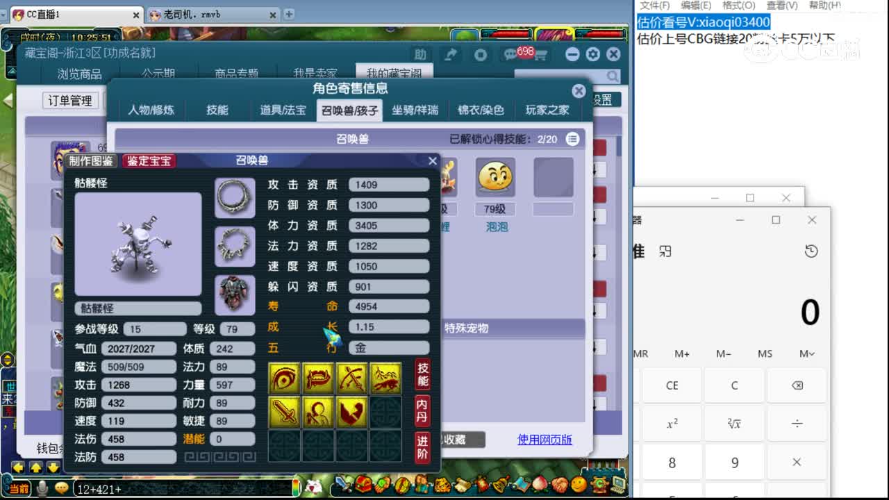Click the 9 key in Calculator
The width and height of the screenshot is (889, 500).
(734, 462)
